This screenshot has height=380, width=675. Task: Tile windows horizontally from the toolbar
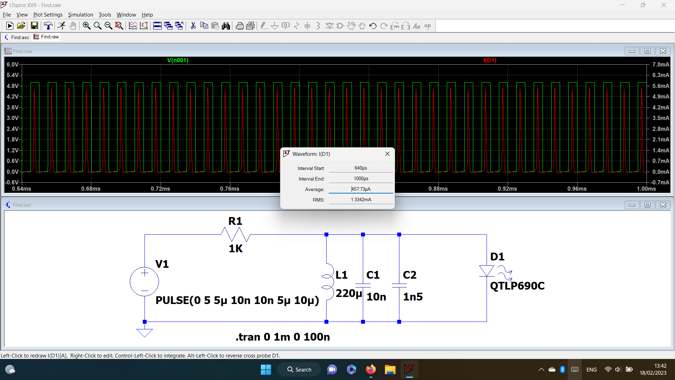157,26
